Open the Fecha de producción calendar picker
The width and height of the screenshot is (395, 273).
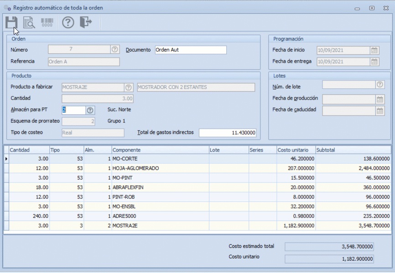pyautogui.click(x=380, y=99)
